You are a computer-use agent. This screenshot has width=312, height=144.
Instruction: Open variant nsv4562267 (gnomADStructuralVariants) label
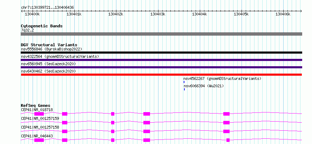[222, 78]
